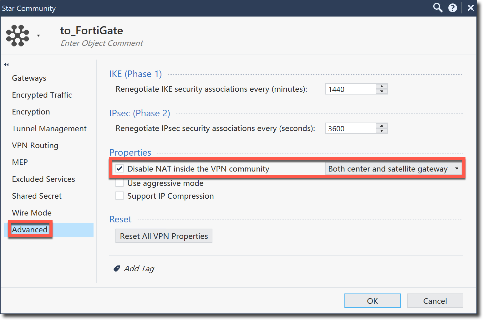The image size is (483, 320).
Task: Click the Add Tag icon
Action: tap(117, 269)
